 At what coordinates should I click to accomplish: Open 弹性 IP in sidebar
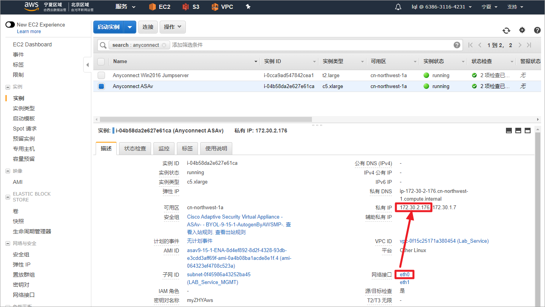click(x=22, y=265)
